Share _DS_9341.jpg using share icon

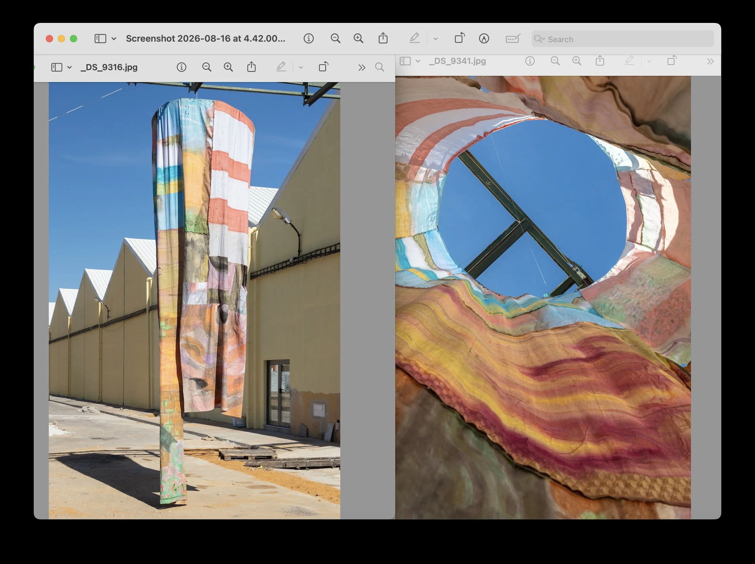point(600,61)
